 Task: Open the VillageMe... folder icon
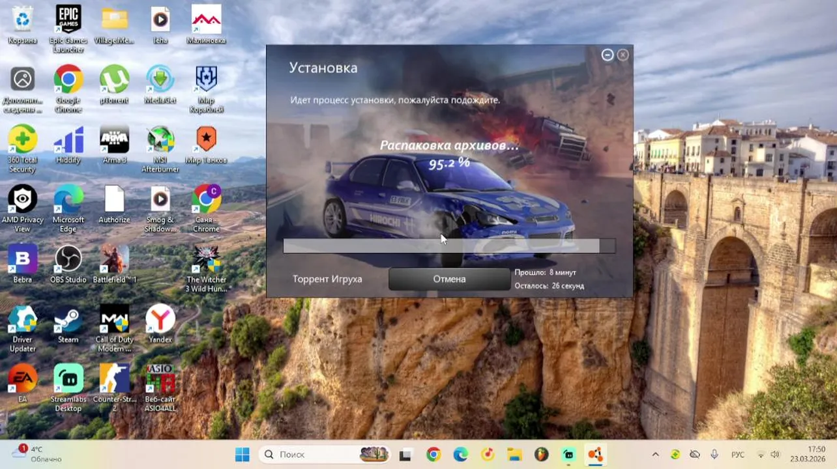(114, 25)
